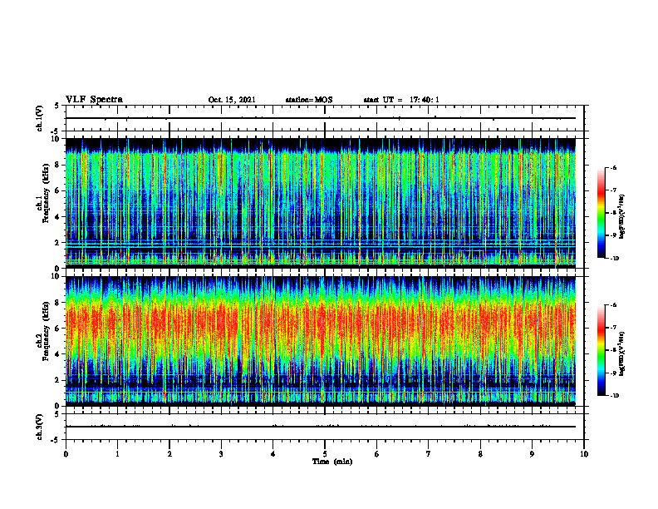This screenshot has width=658, height=509.
Task: Click the "-10" value on ch.1 color bar
Action: [x=614, y=259]
